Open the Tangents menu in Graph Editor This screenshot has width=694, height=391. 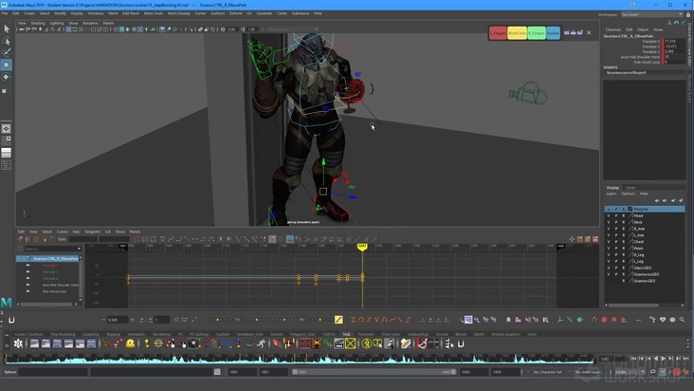tap(92, 232)
